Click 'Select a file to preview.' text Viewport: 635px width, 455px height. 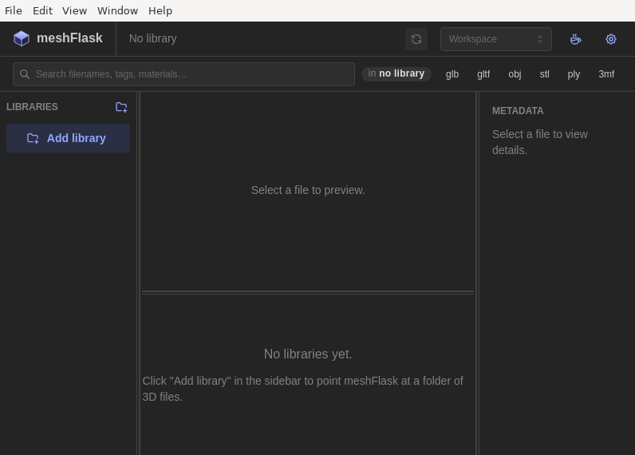pos(308,190)
